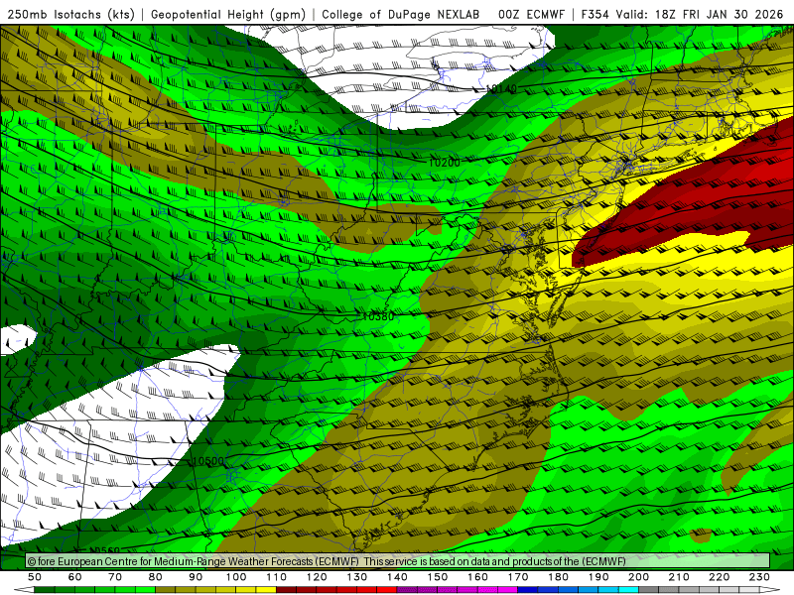Click the 50 knot colorbar label
The image size is (794, 595).
(35, 577)
